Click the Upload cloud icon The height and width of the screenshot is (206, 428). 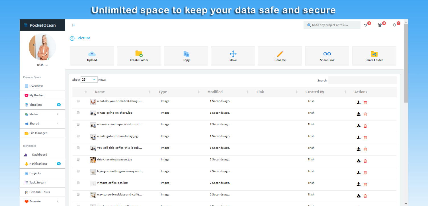coord(92,54)
